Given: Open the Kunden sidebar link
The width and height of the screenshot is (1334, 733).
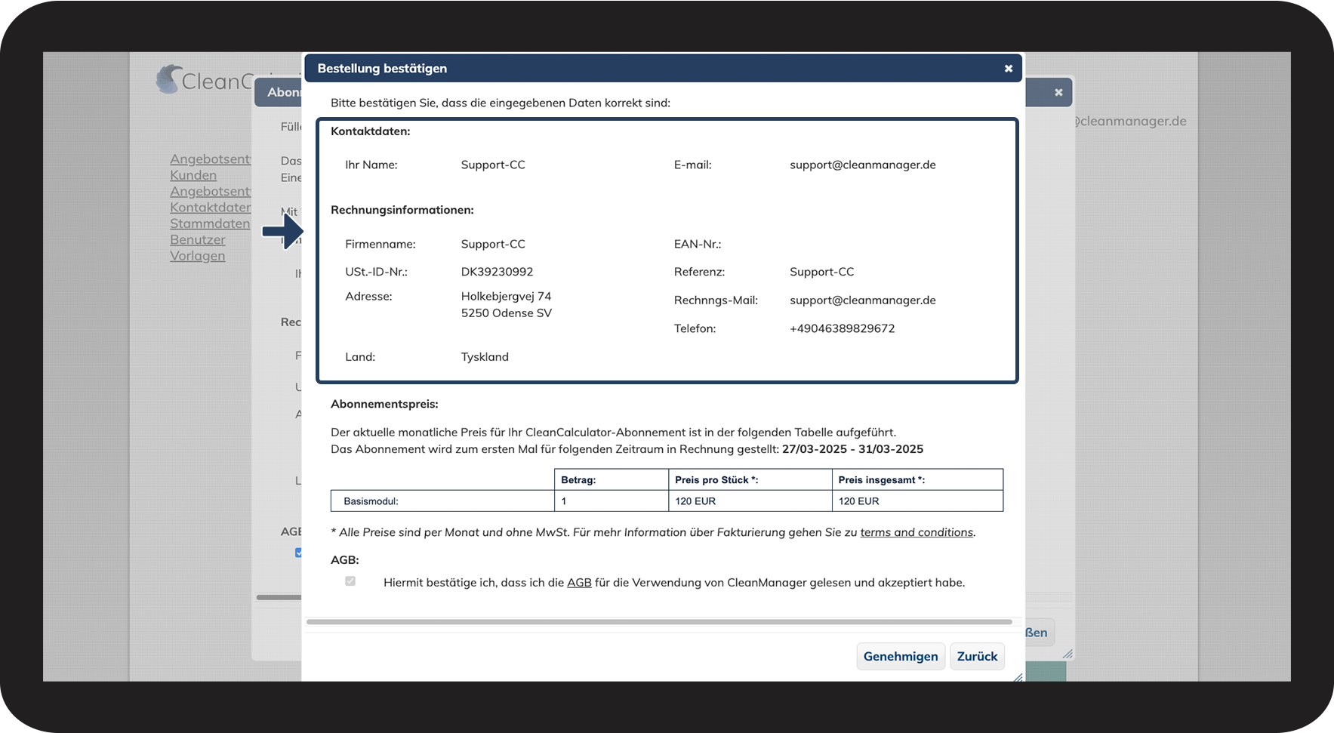Looking at the screenshot, I should point(193,175).
